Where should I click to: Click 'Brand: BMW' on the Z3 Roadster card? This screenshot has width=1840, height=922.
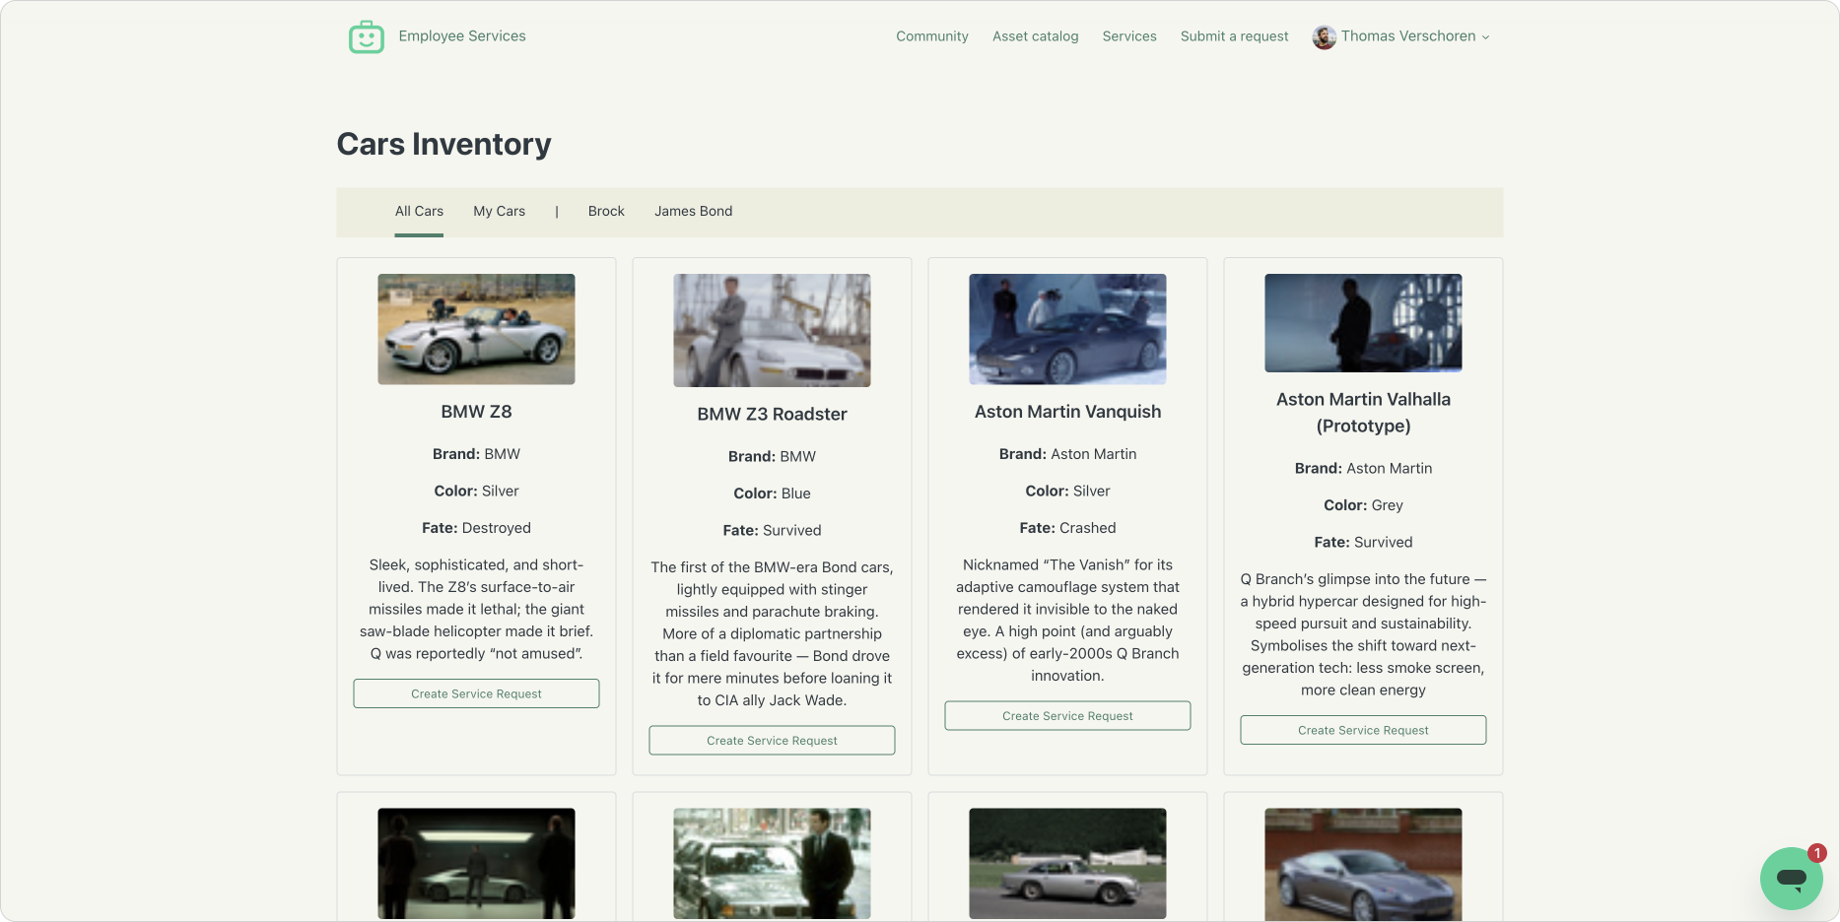tap(772, 457)
